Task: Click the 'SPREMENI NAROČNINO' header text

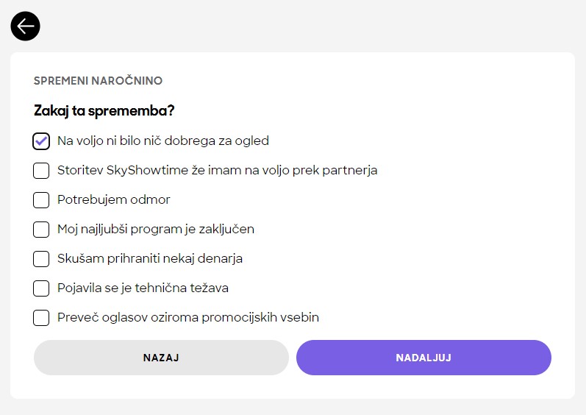Action: (98, 81)
